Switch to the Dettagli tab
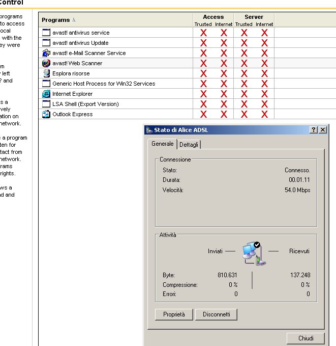Viewport: 336px width, 346px height. click(189, 145)
